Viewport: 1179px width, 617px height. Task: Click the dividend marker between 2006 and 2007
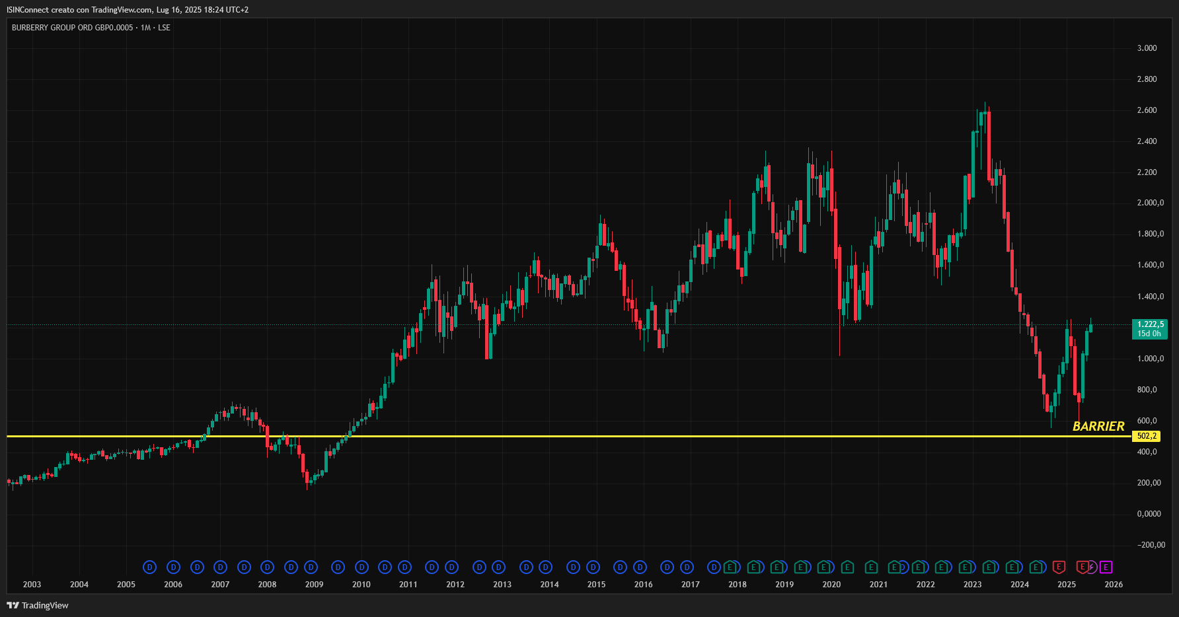(x=197, y=567)
